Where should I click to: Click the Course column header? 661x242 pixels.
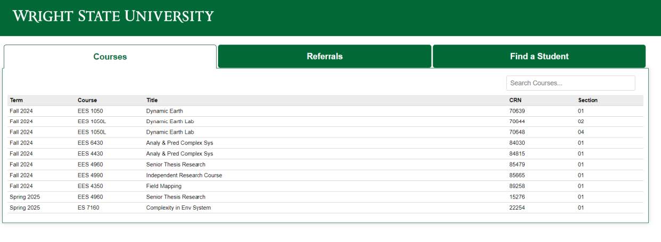pos(87,100)
